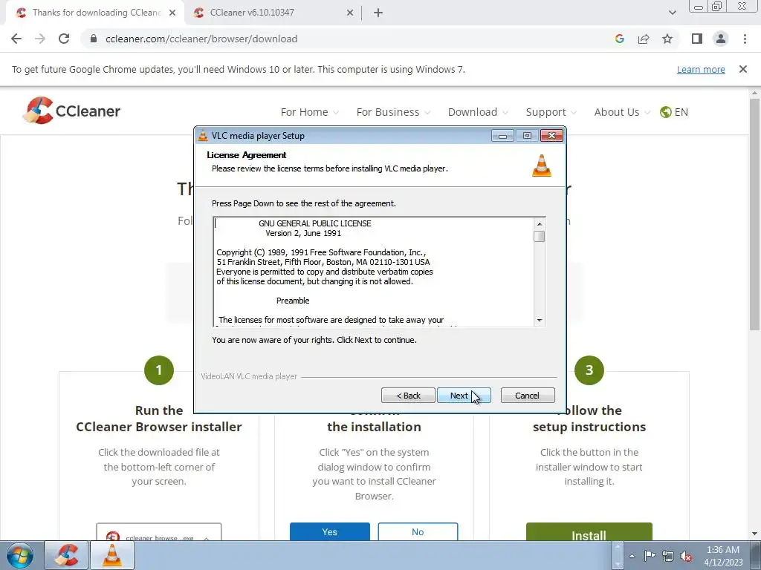The image size is (761, 570).
Task: Click the browser page scrollbar down arrow
Action: click(x=754, y=534)
